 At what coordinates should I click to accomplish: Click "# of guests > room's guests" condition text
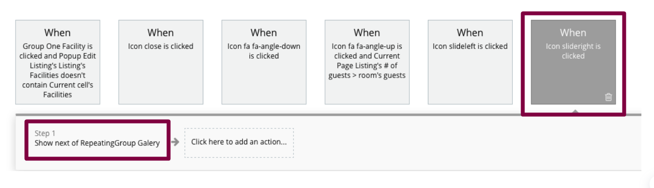tap(367, 70)
